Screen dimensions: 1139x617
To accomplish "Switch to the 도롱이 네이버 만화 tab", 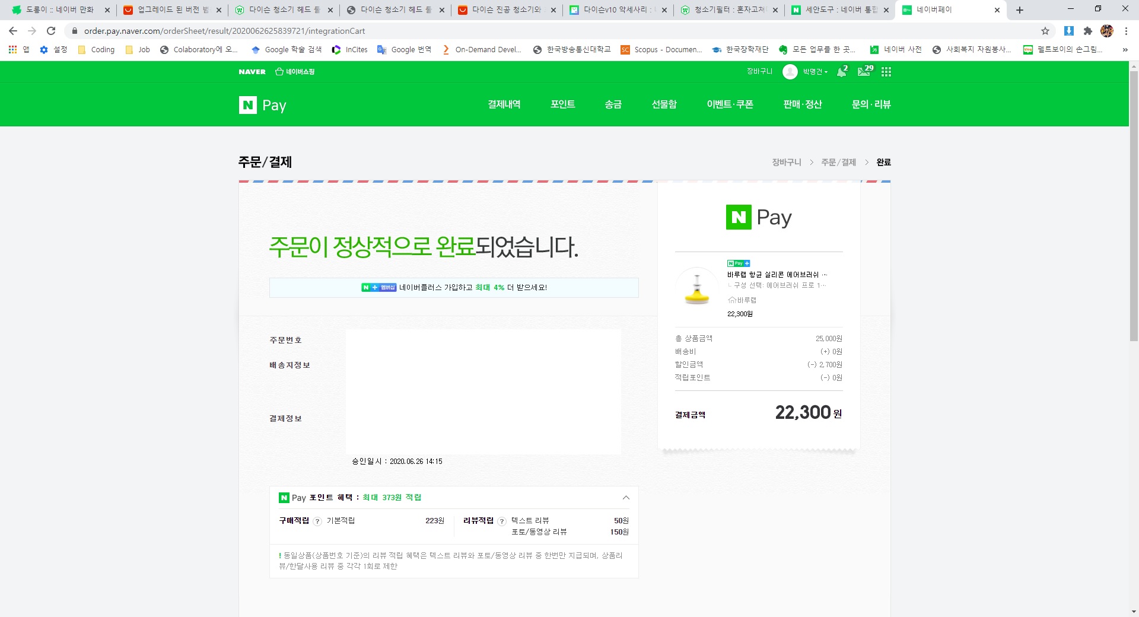I will pyautogui.click(x=59, y=10).
